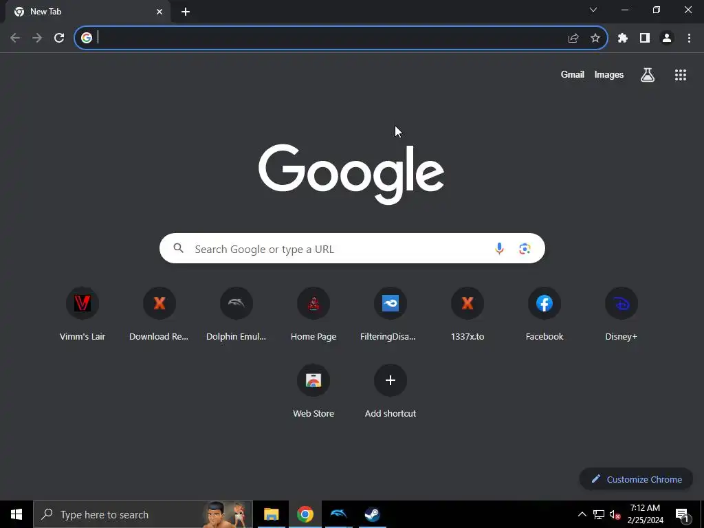The width and height of the screenshot is (704, 528).
Task: Open Steam from taskbar
Action: point(372,514)
